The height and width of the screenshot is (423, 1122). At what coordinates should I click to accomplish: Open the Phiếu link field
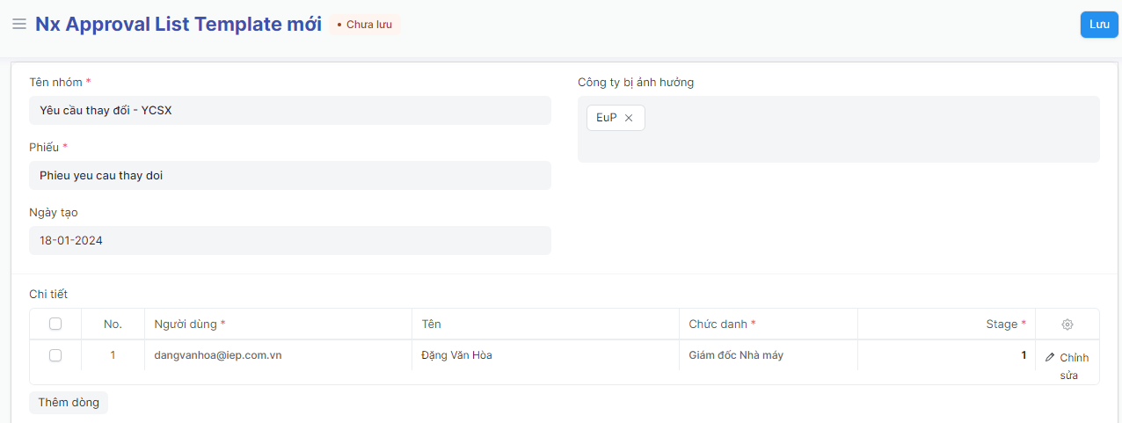click(289, 176)
